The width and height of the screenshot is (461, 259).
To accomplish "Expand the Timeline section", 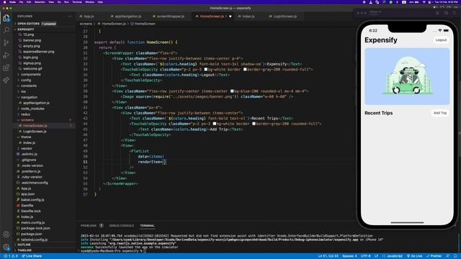I will (24, 250).
